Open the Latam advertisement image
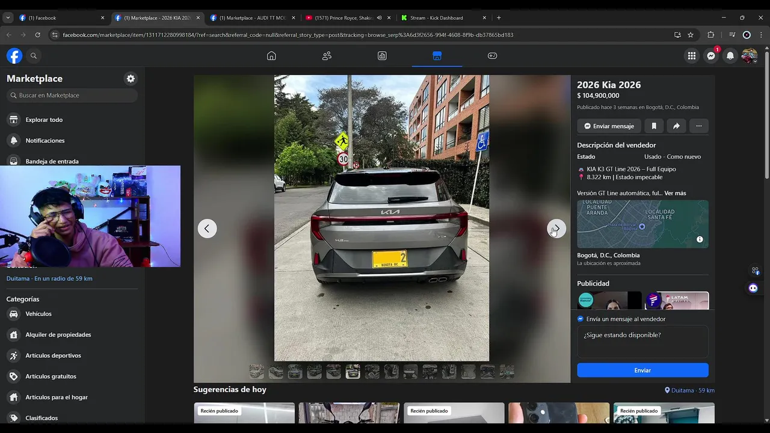770x433 pixels. pyautogui.click(x=677, y=301)
